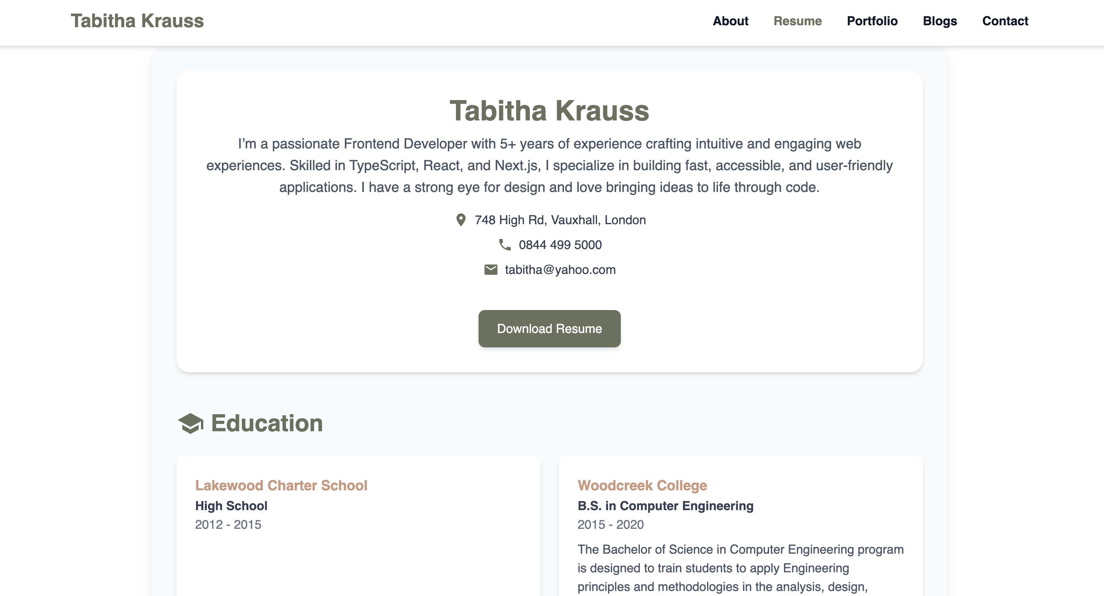
Task: Select the Lakewood Charter School card title
Action: (281, 485)
